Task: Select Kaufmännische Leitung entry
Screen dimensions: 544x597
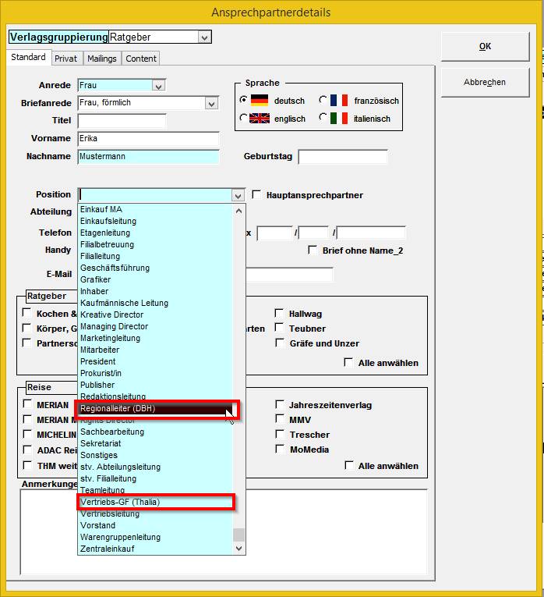Action: 155,303
